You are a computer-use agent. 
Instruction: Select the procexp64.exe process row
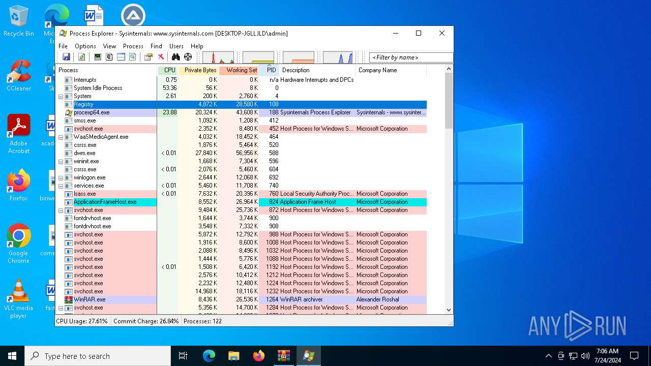coord(241,112)
